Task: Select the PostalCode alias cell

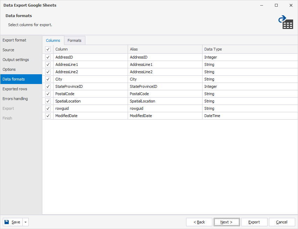Action: click(165, 94)
